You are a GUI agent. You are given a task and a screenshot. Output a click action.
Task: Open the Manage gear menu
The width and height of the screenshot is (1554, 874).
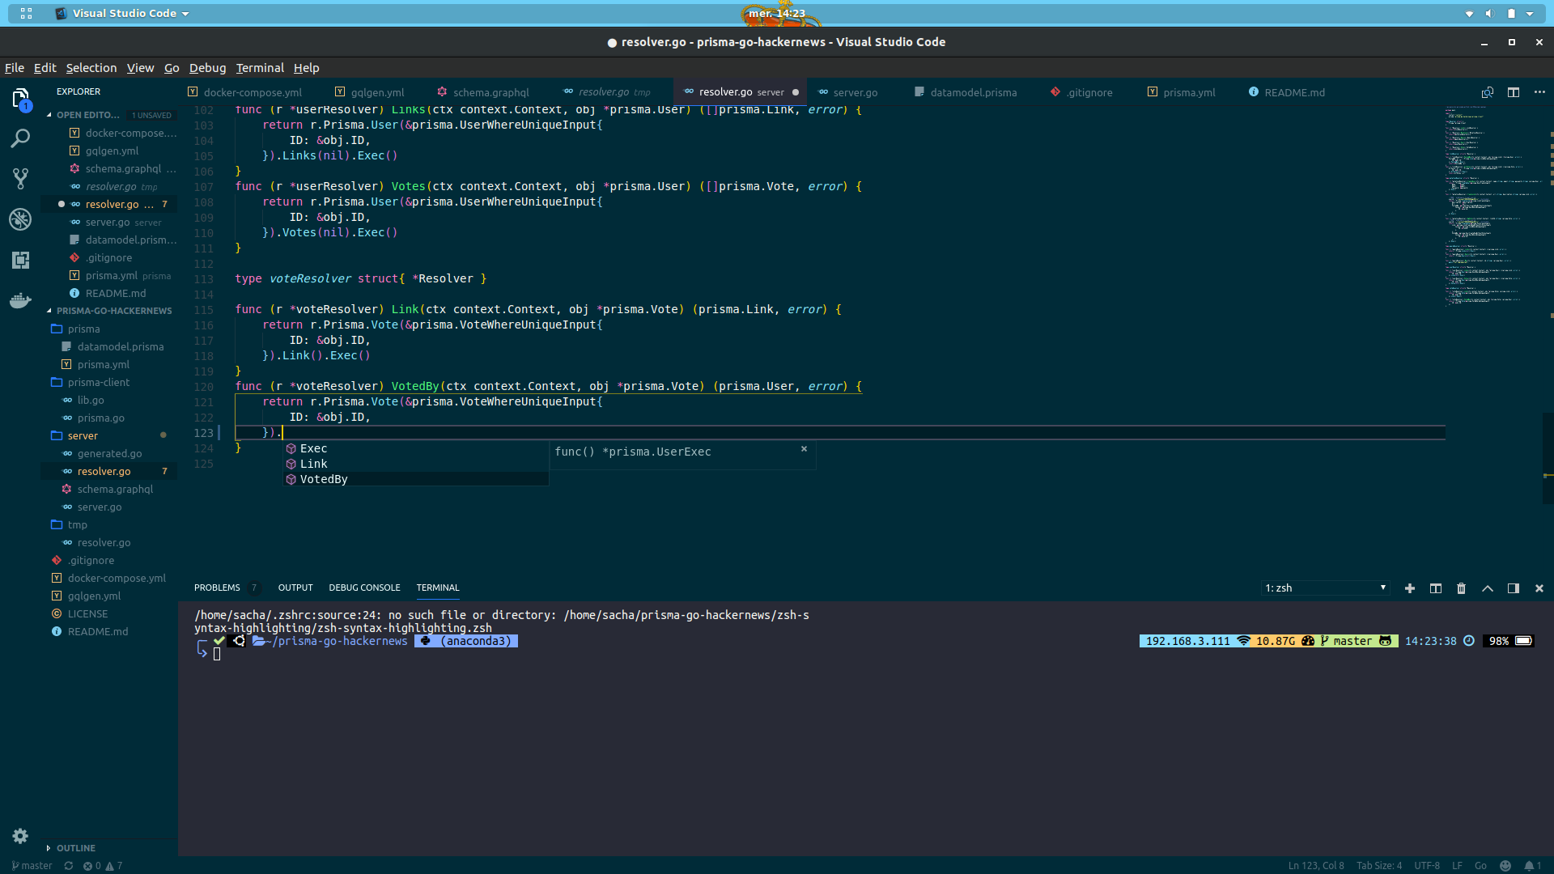(x=21, y=836)
